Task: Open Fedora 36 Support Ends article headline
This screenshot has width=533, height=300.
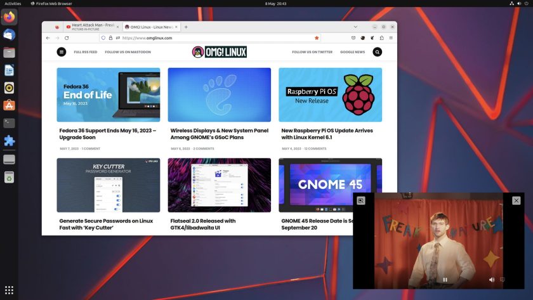Action: pyautogui.click(x=108, y=134)
